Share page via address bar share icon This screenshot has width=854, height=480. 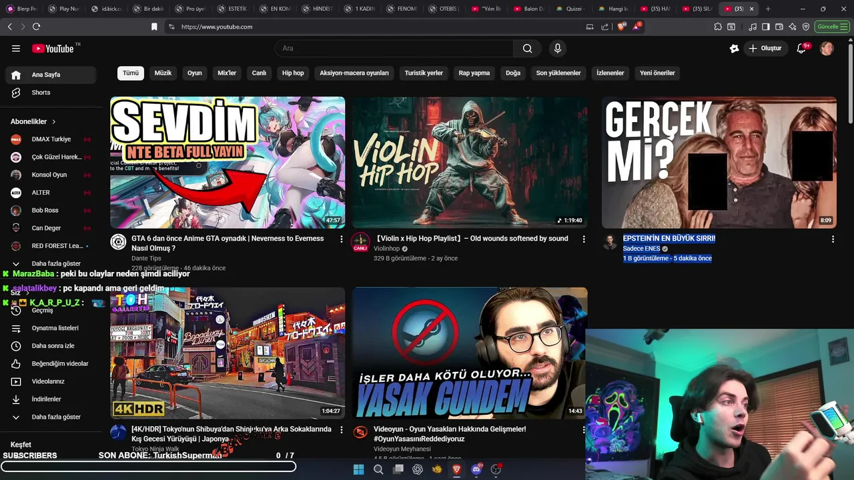coord(604,27)
